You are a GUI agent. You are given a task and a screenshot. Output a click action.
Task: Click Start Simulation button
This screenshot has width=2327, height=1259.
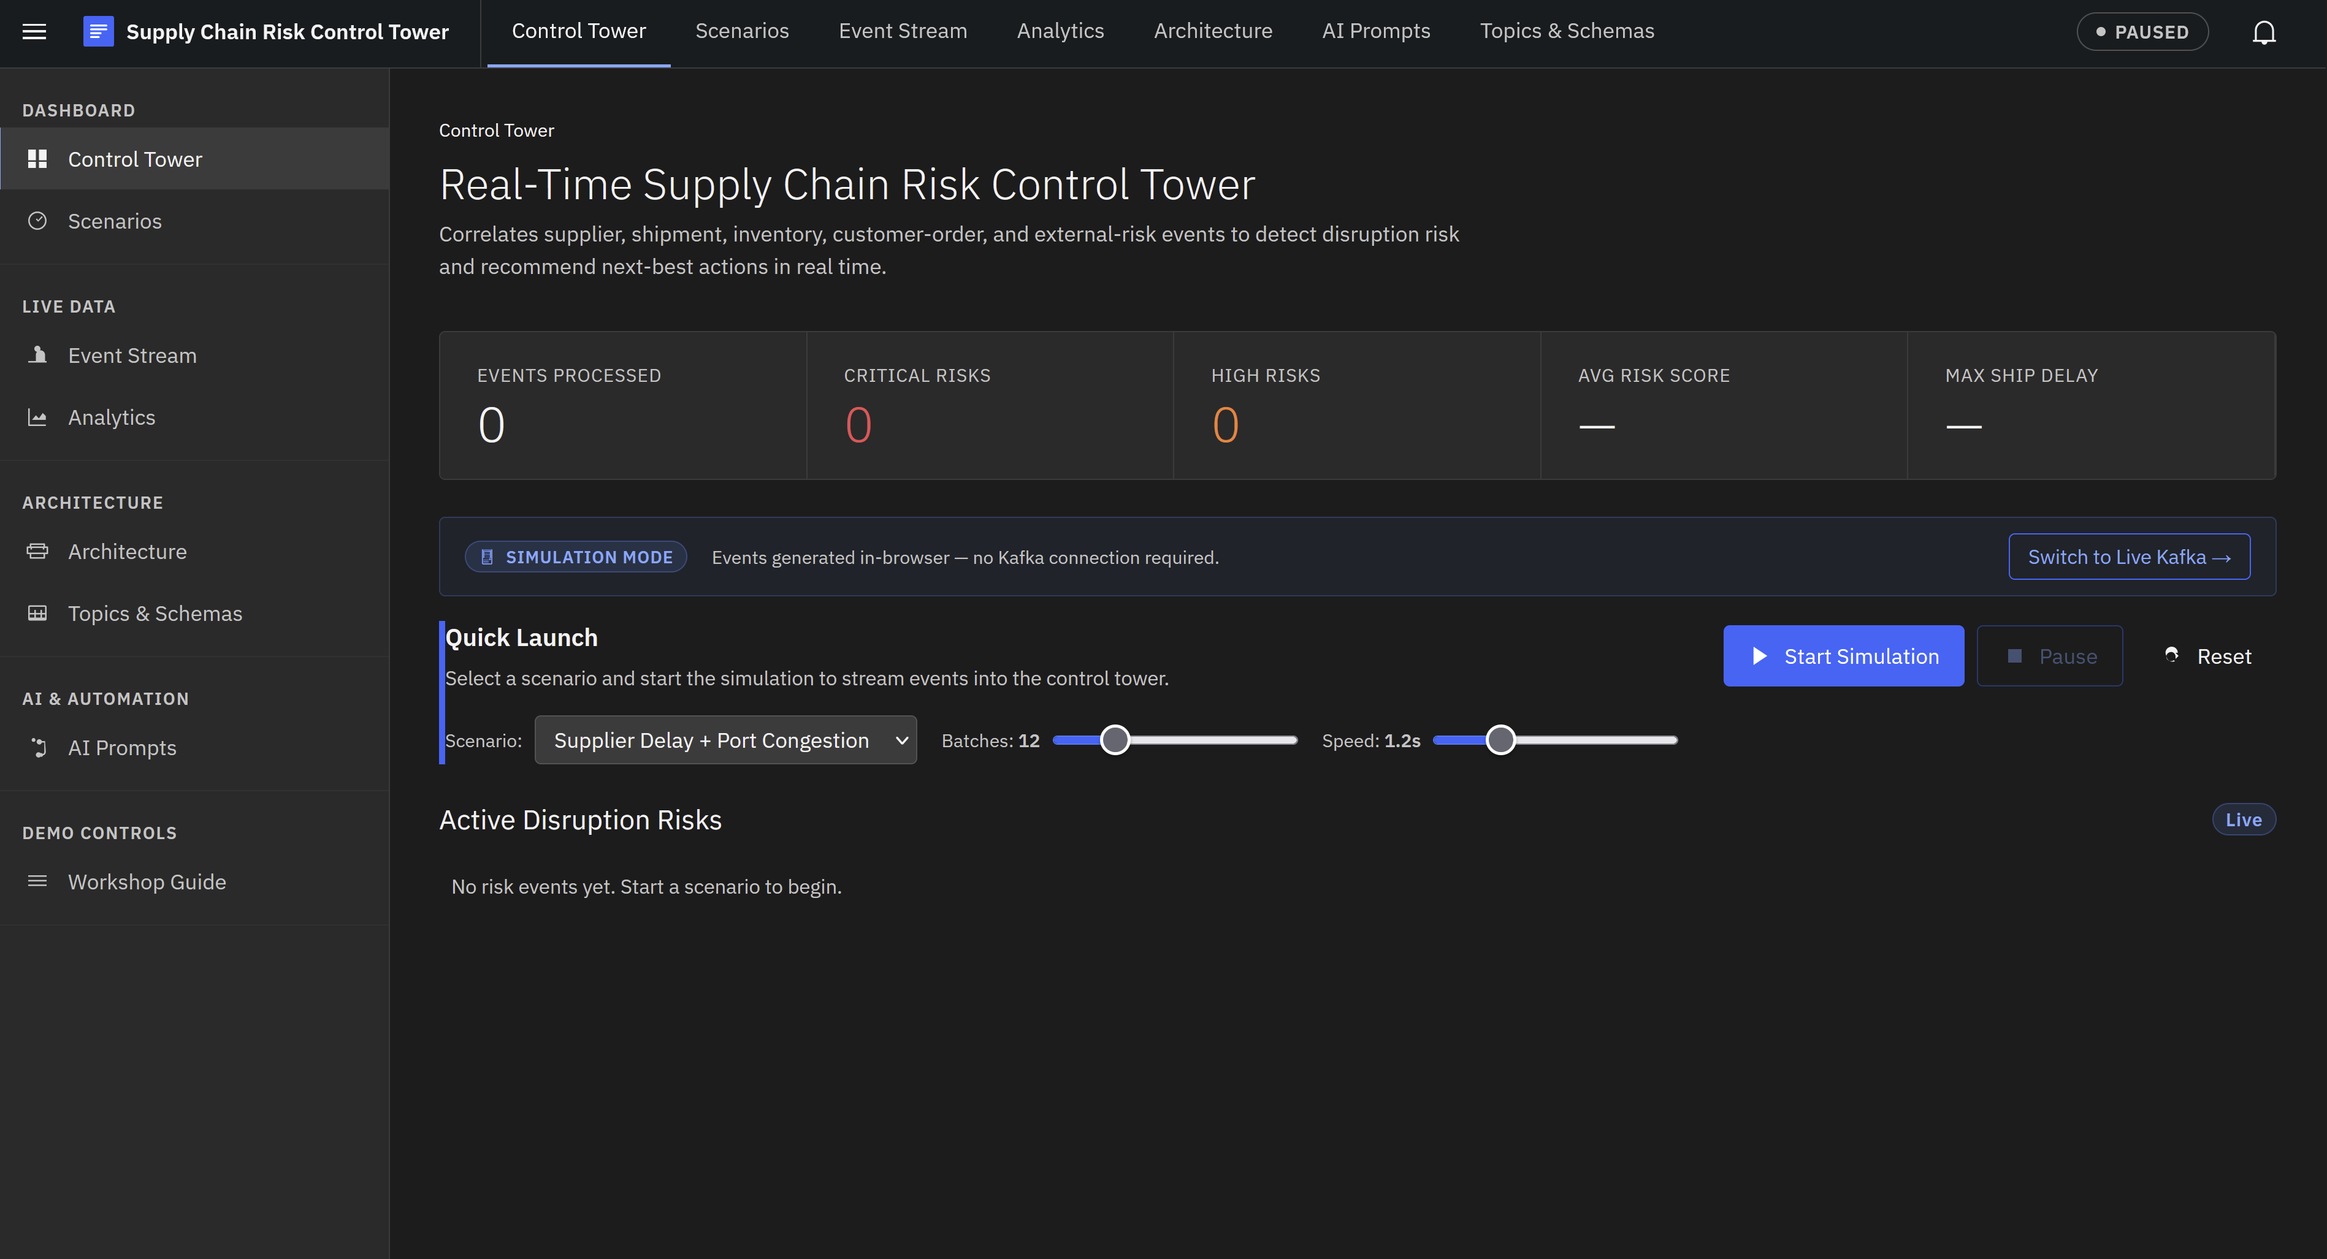(1844, 656)
